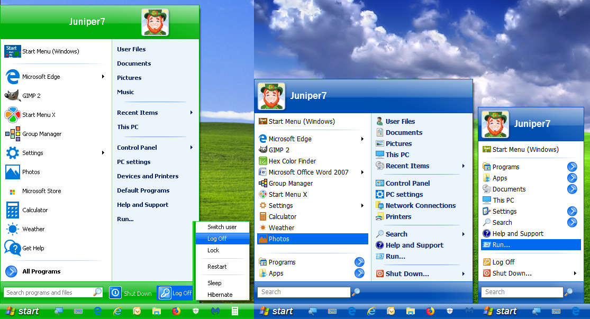Click the Search field in narrow blue menu
This screenshot has height=319, width=590.
[522, 292]
